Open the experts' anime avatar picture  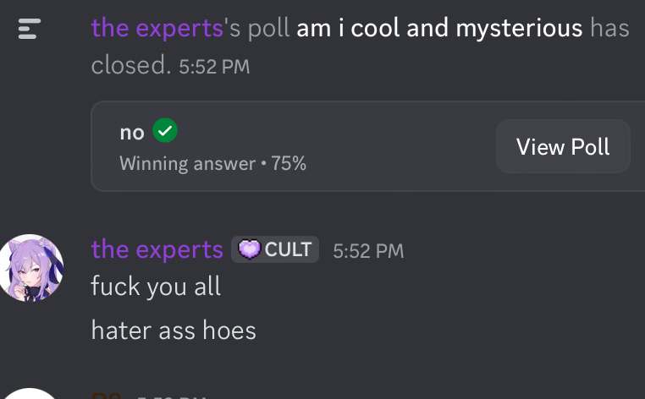[x=30, y=267]
